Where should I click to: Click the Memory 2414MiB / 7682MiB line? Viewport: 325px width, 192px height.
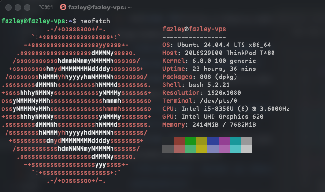[209, 125]
